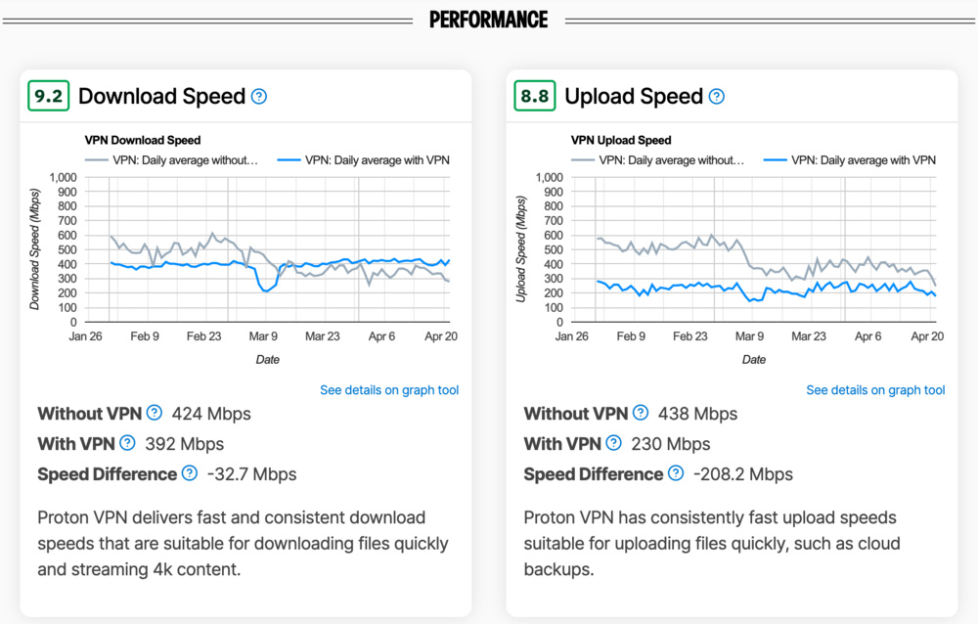Click the help icon beside upload Without VPN
This screenshot has height=624, width=978.
pyautogui.click(x=641, y=413)
